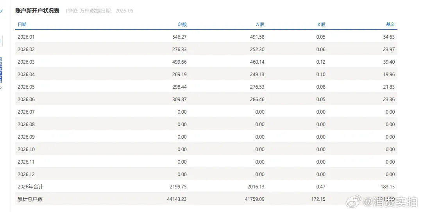Click the B股 value 0.12

coord(321,62)
